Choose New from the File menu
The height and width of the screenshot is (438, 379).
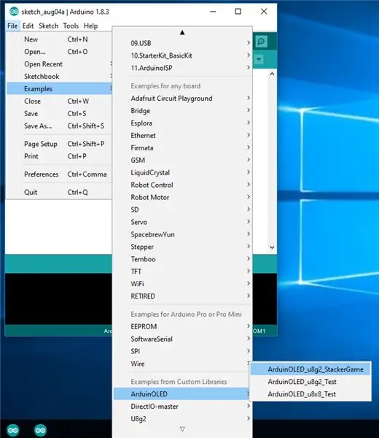[59, 39]
